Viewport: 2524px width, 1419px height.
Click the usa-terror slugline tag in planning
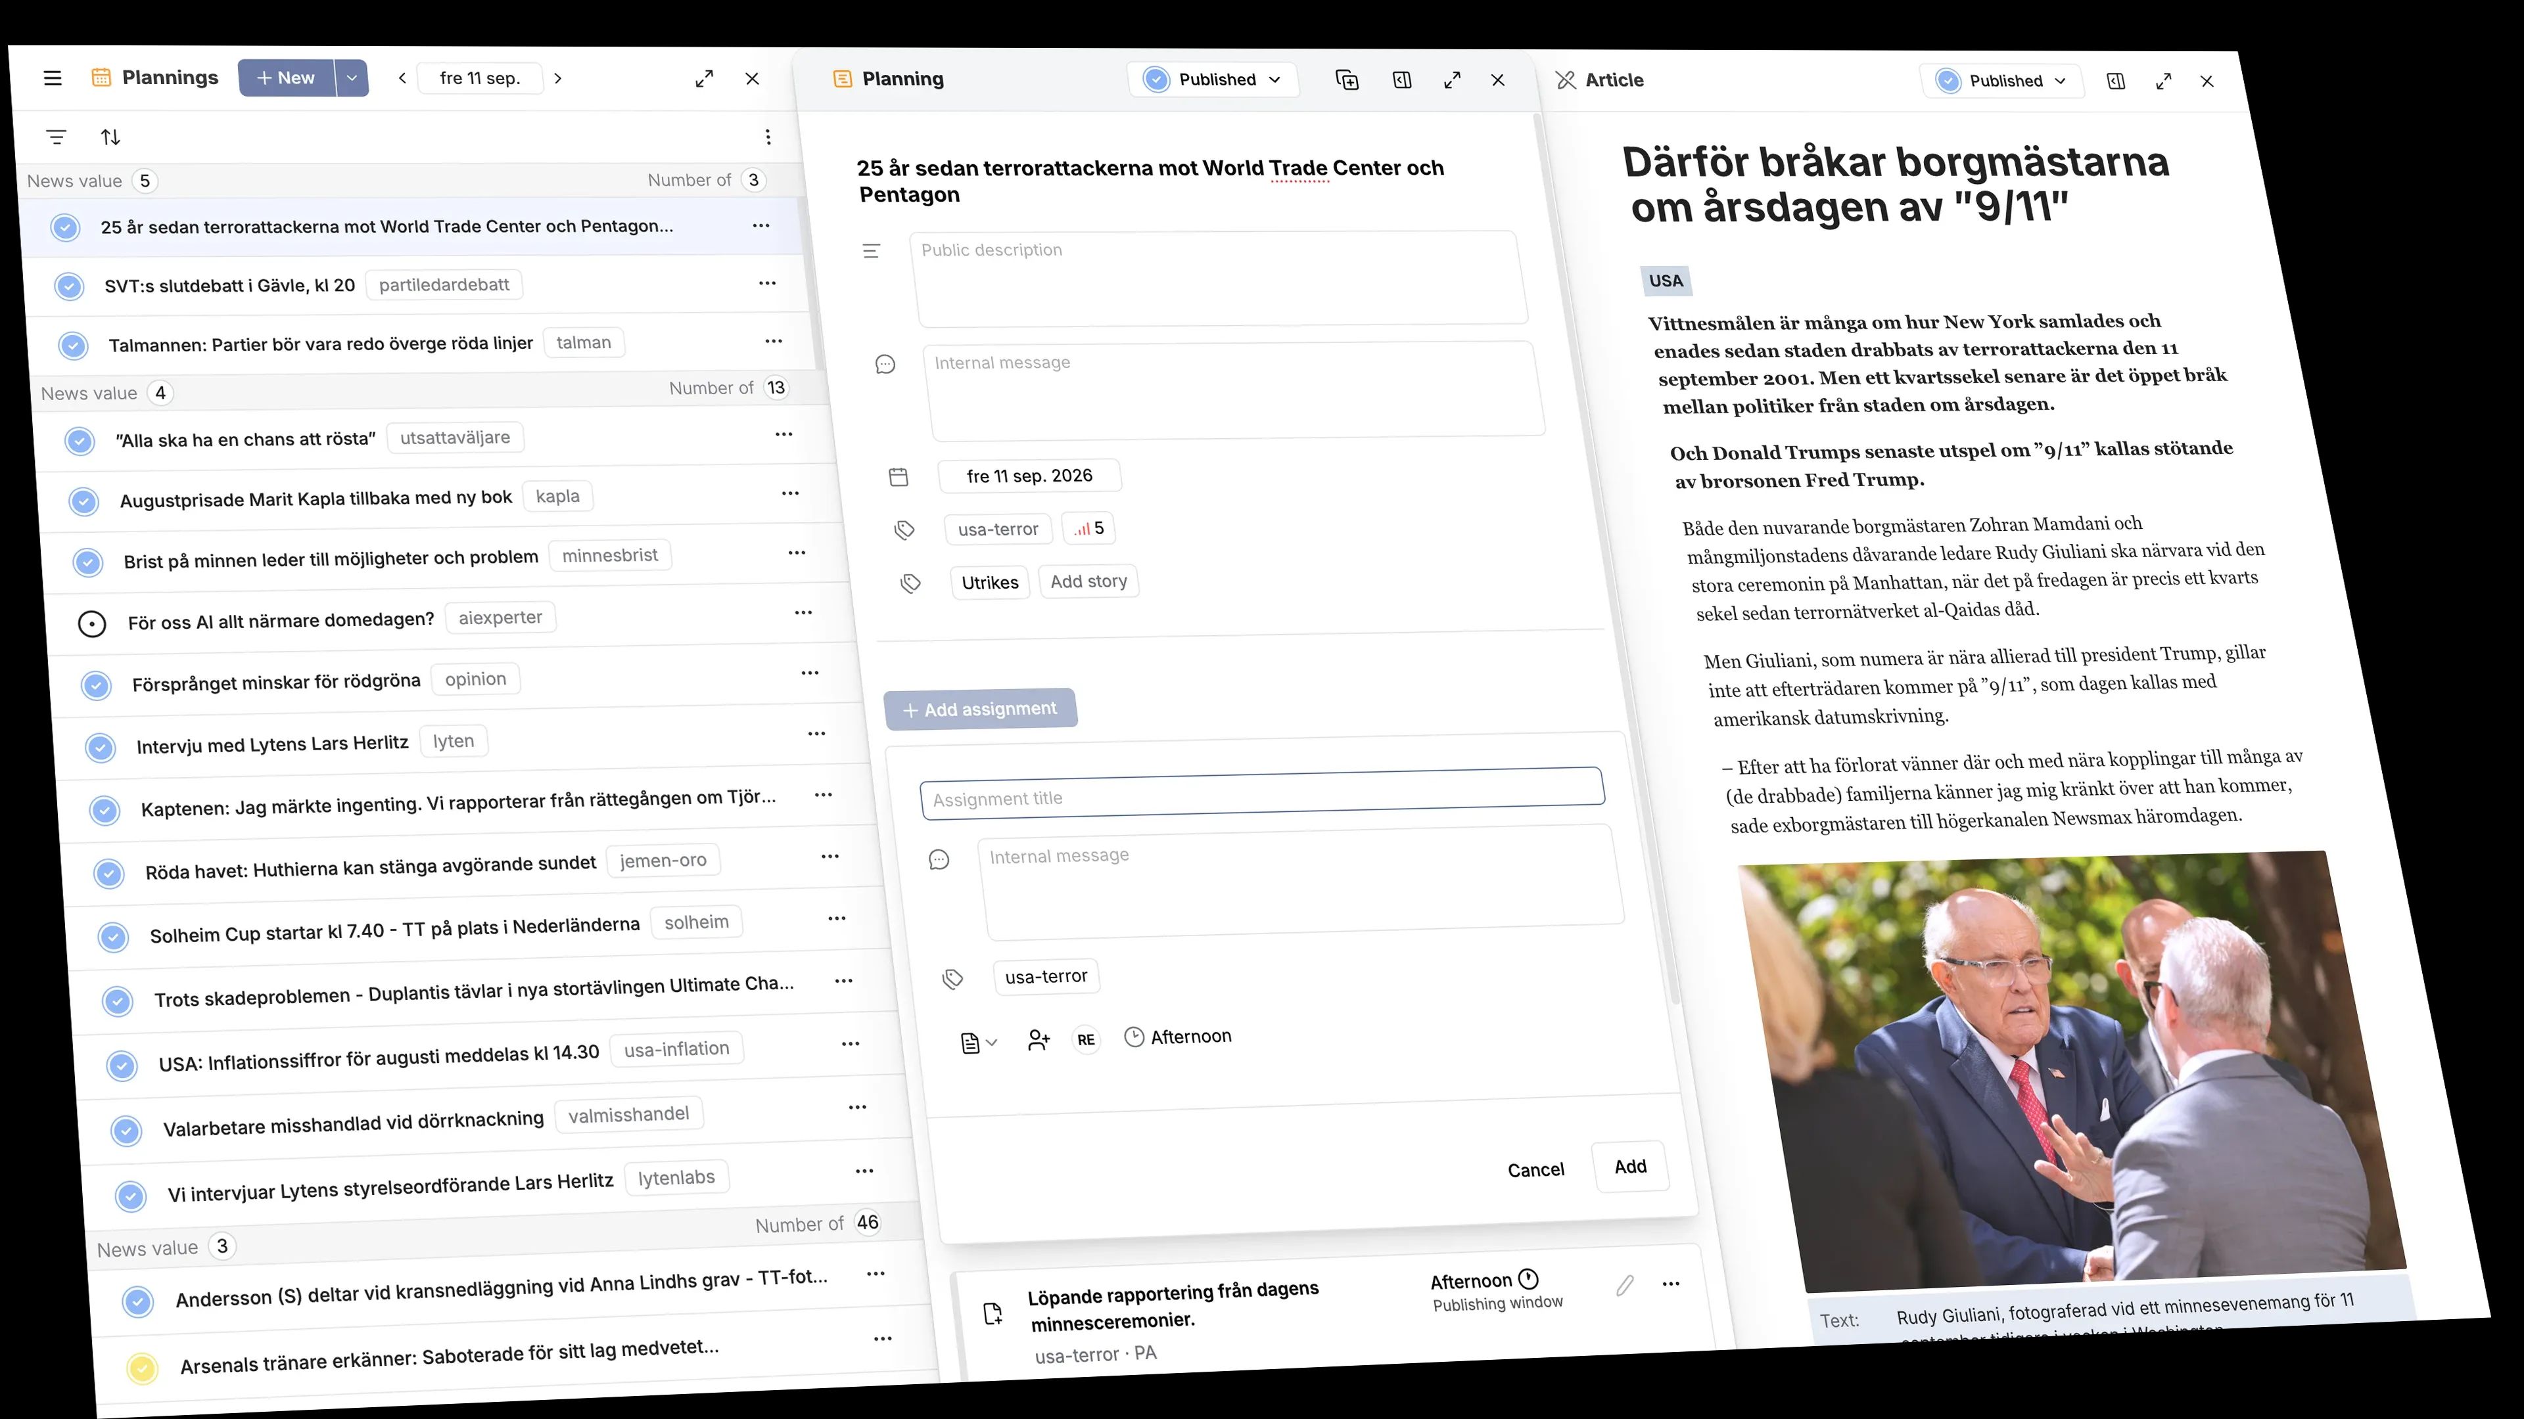point(998,529)
